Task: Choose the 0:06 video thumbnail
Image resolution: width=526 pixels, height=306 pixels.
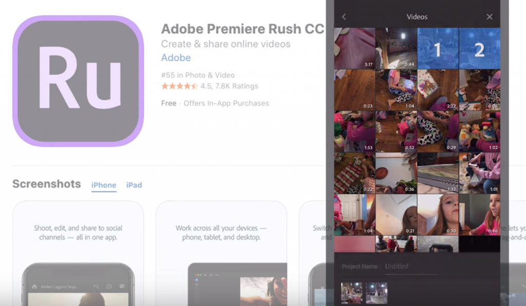Action: pyautogui.click(x=479, y=90)
